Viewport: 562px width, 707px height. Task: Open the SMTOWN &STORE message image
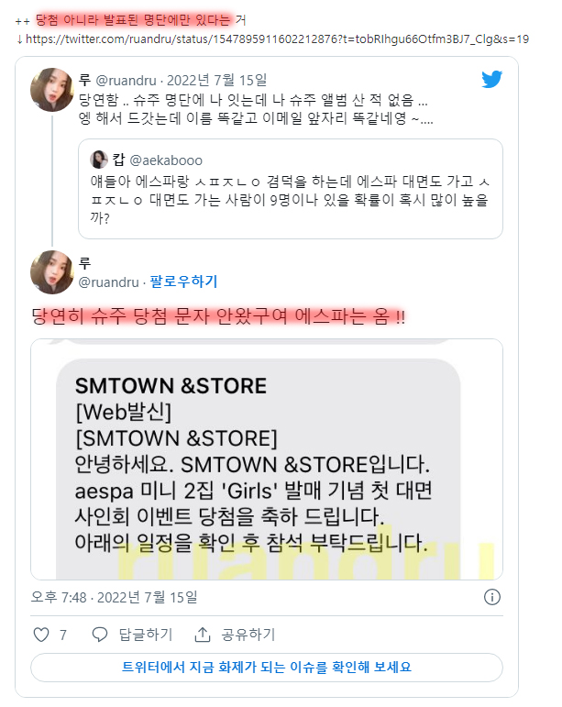point(267,459)
